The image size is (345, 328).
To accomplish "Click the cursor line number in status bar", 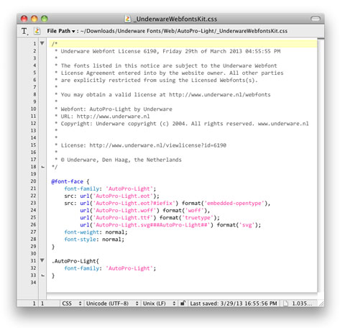I will click(34, 304).
